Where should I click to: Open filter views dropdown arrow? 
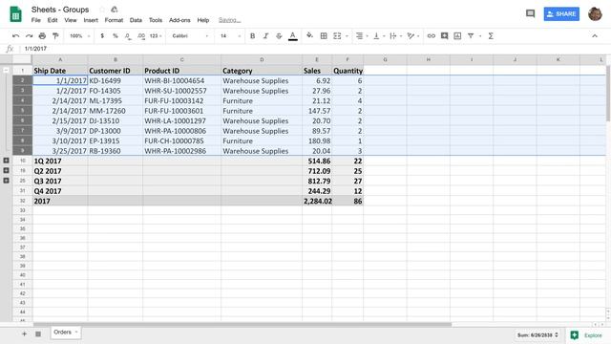pos(480,36)
